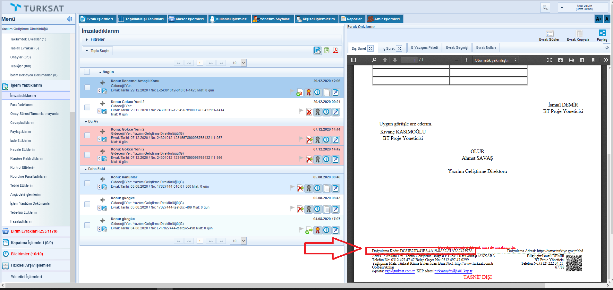Select the Kanunlar document checkbox
Viewport: 613px width, 290px height.
[x=87, y=183]
